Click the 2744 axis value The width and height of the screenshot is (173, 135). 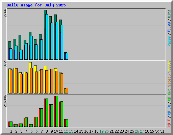5,13
